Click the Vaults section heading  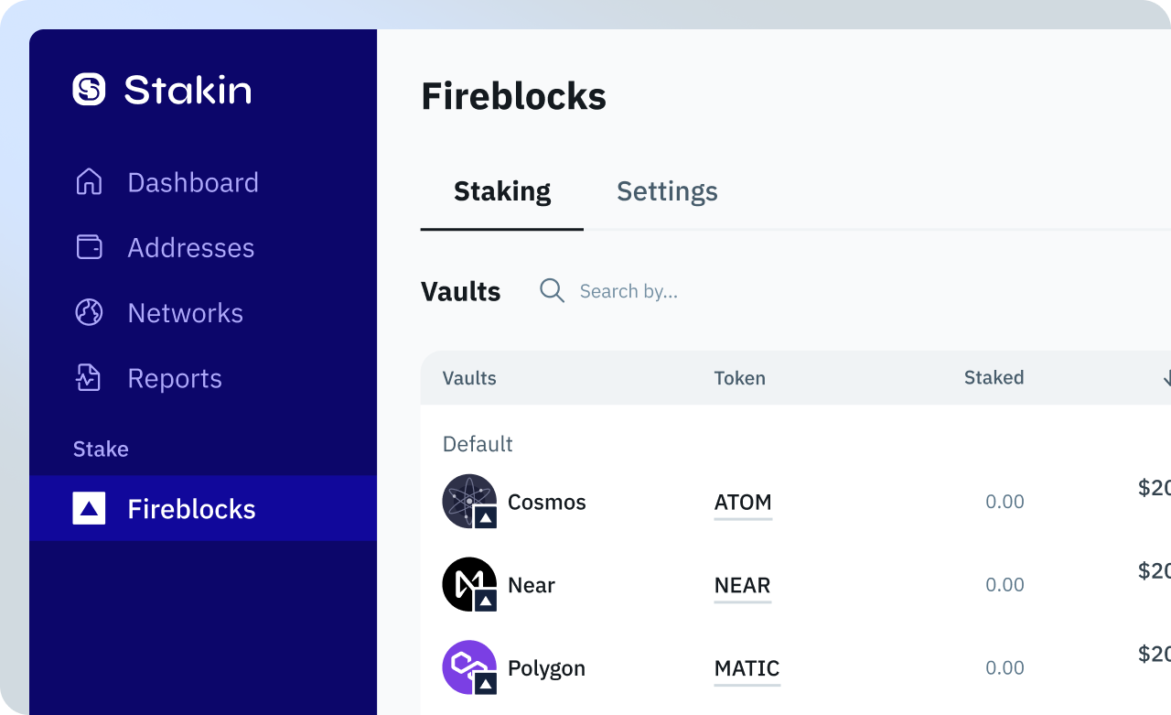pos(460,292)
